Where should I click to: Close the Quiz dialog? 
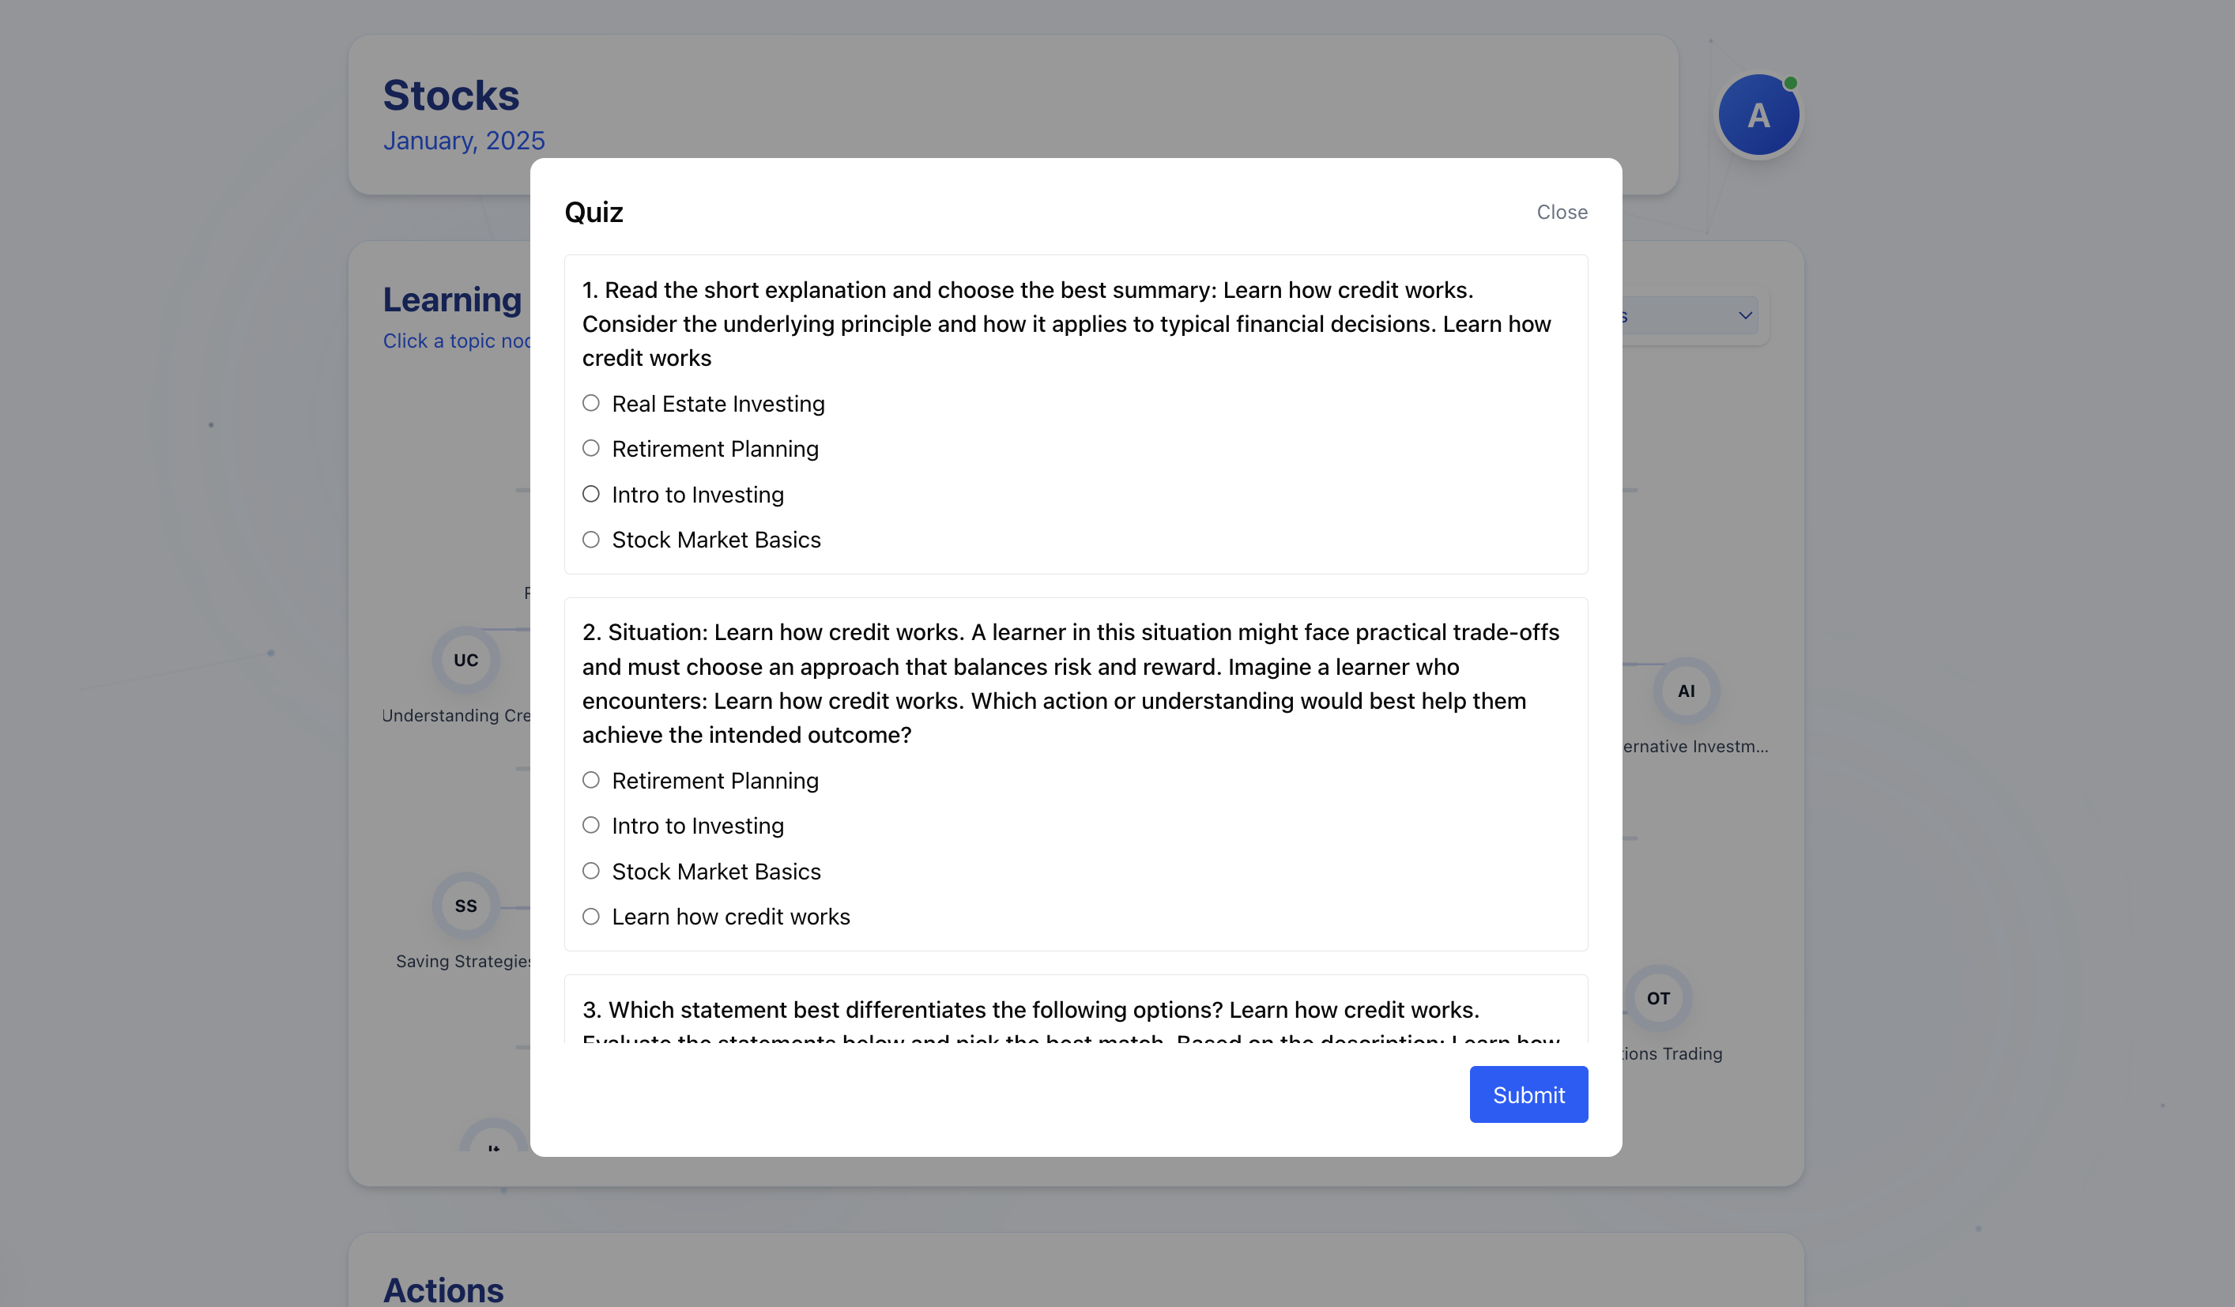1561,212
